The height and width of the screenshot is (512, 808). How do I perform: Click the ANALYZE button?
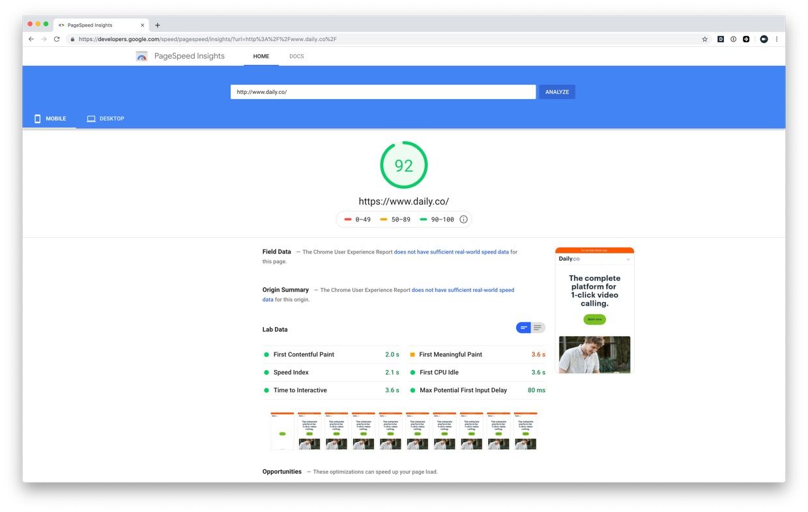[x=557, y=92]
